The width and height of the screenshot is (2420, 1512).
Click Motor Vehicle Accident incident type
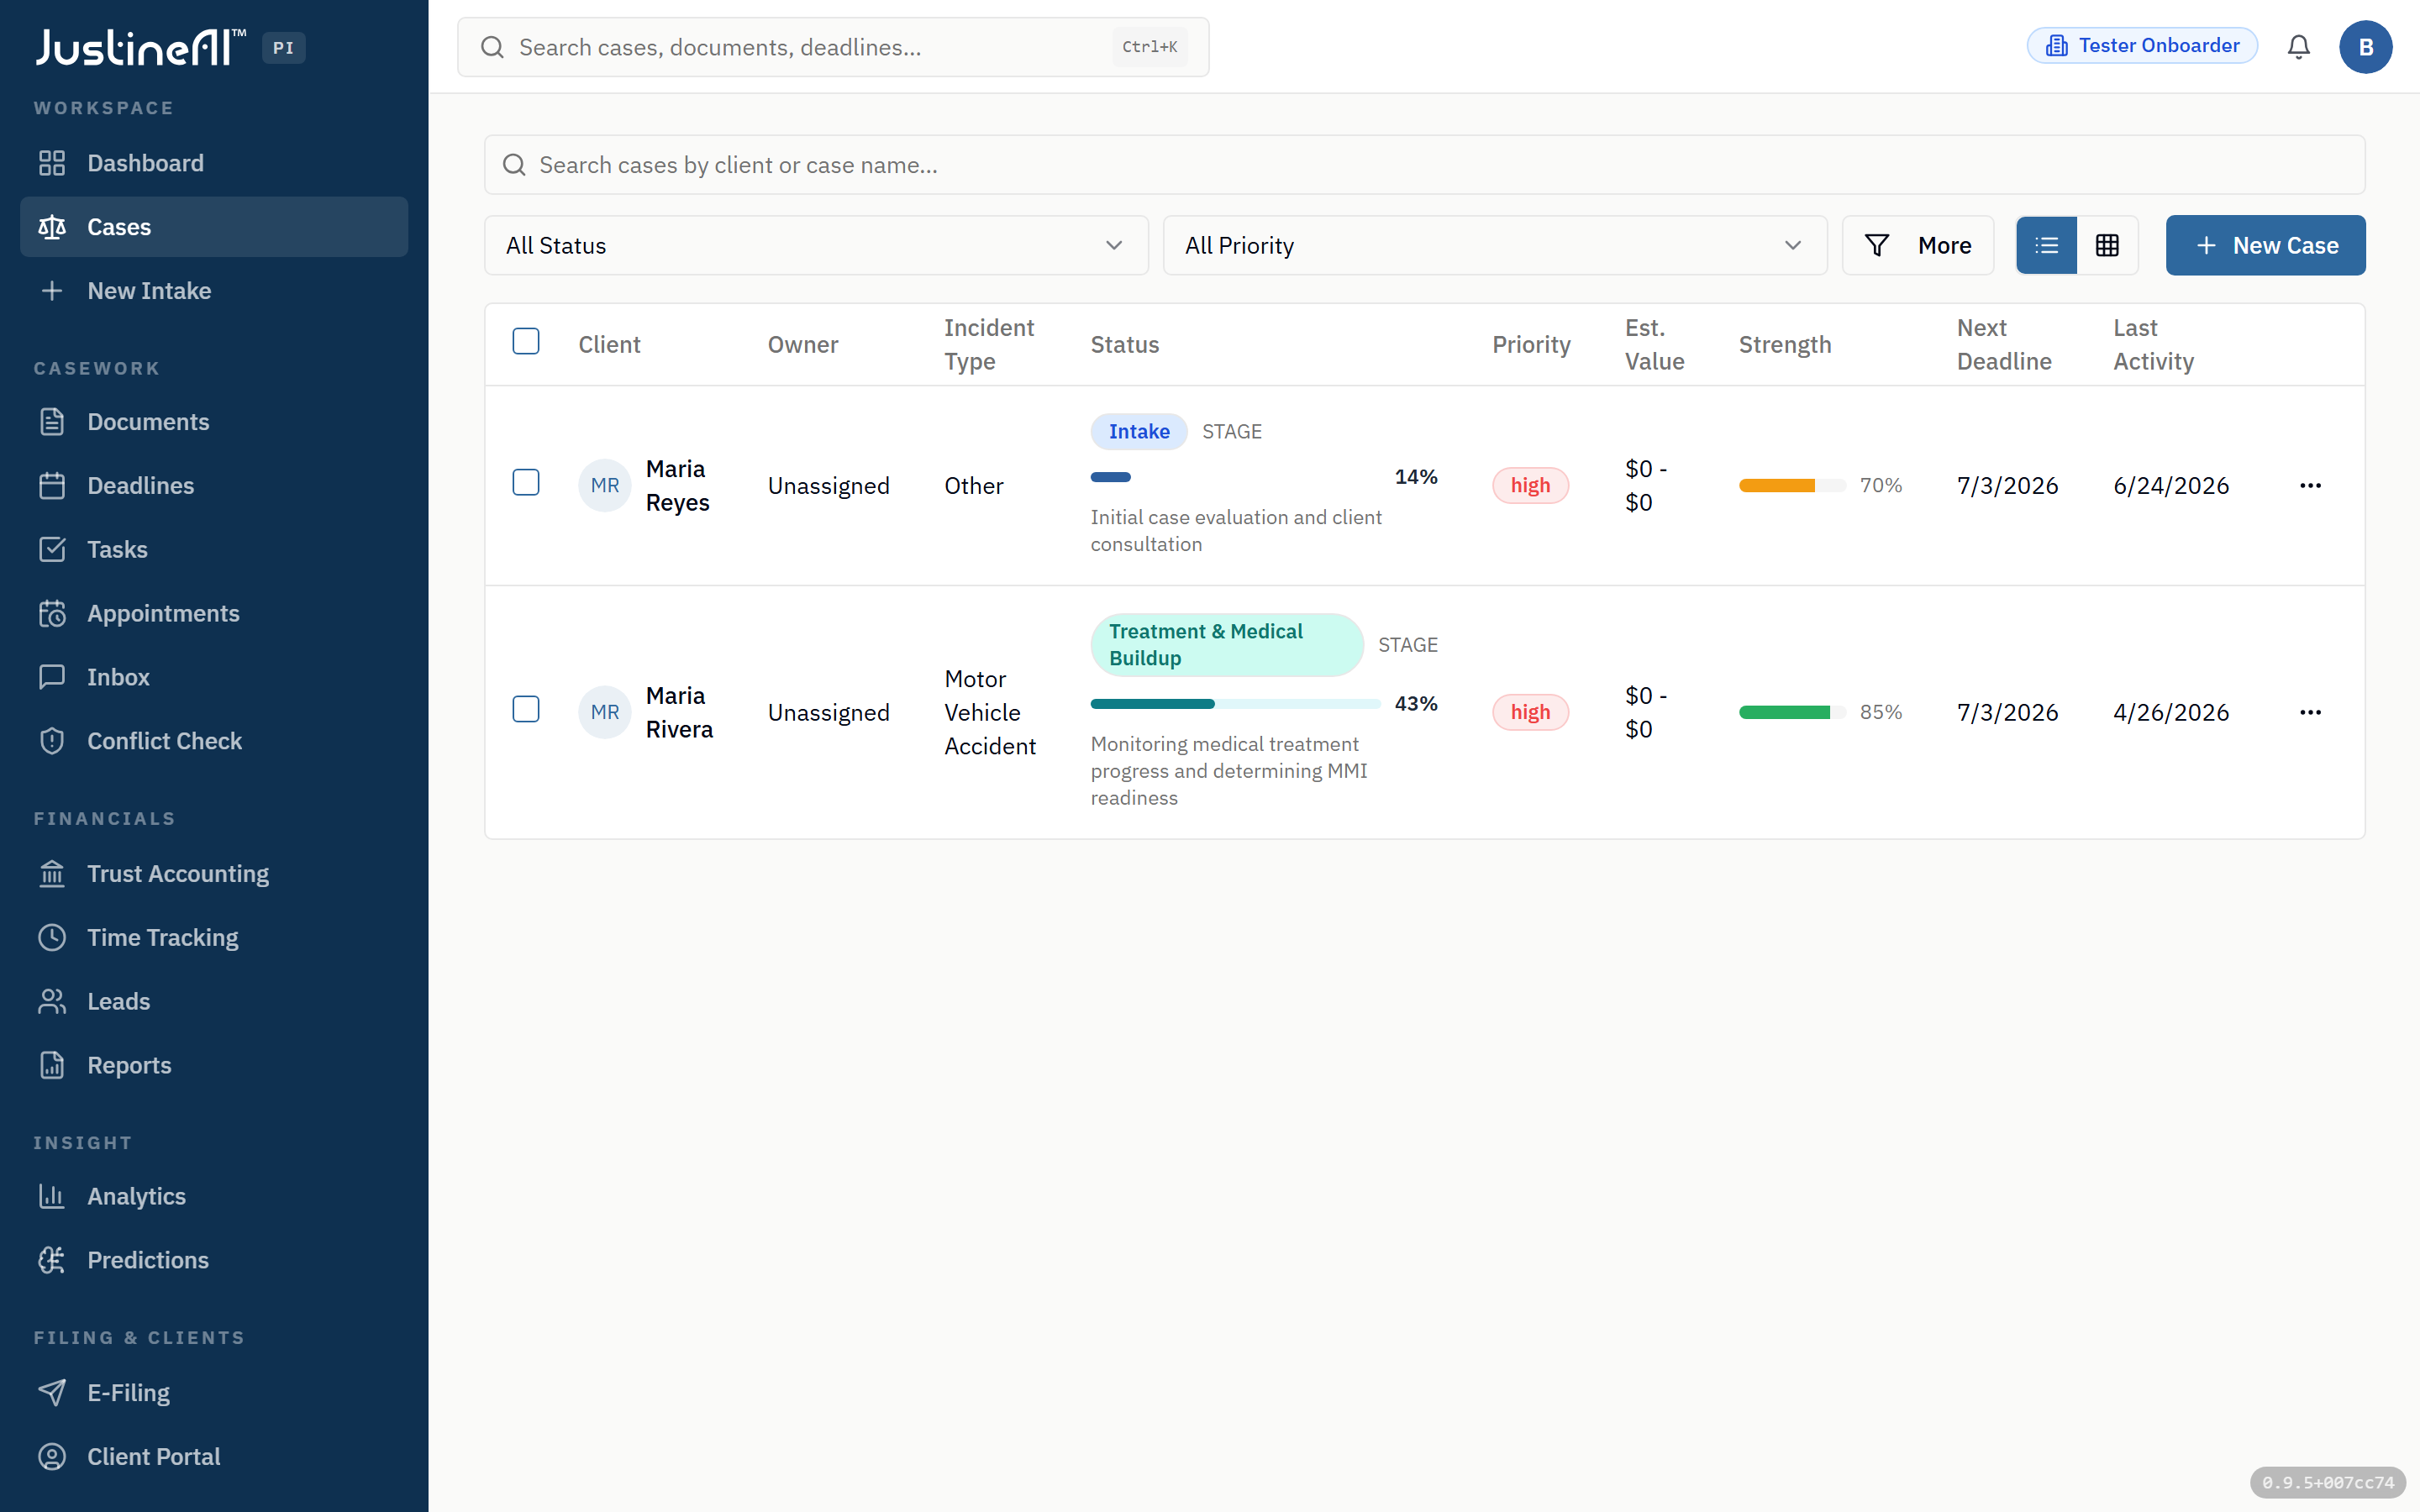coord(990,712)
